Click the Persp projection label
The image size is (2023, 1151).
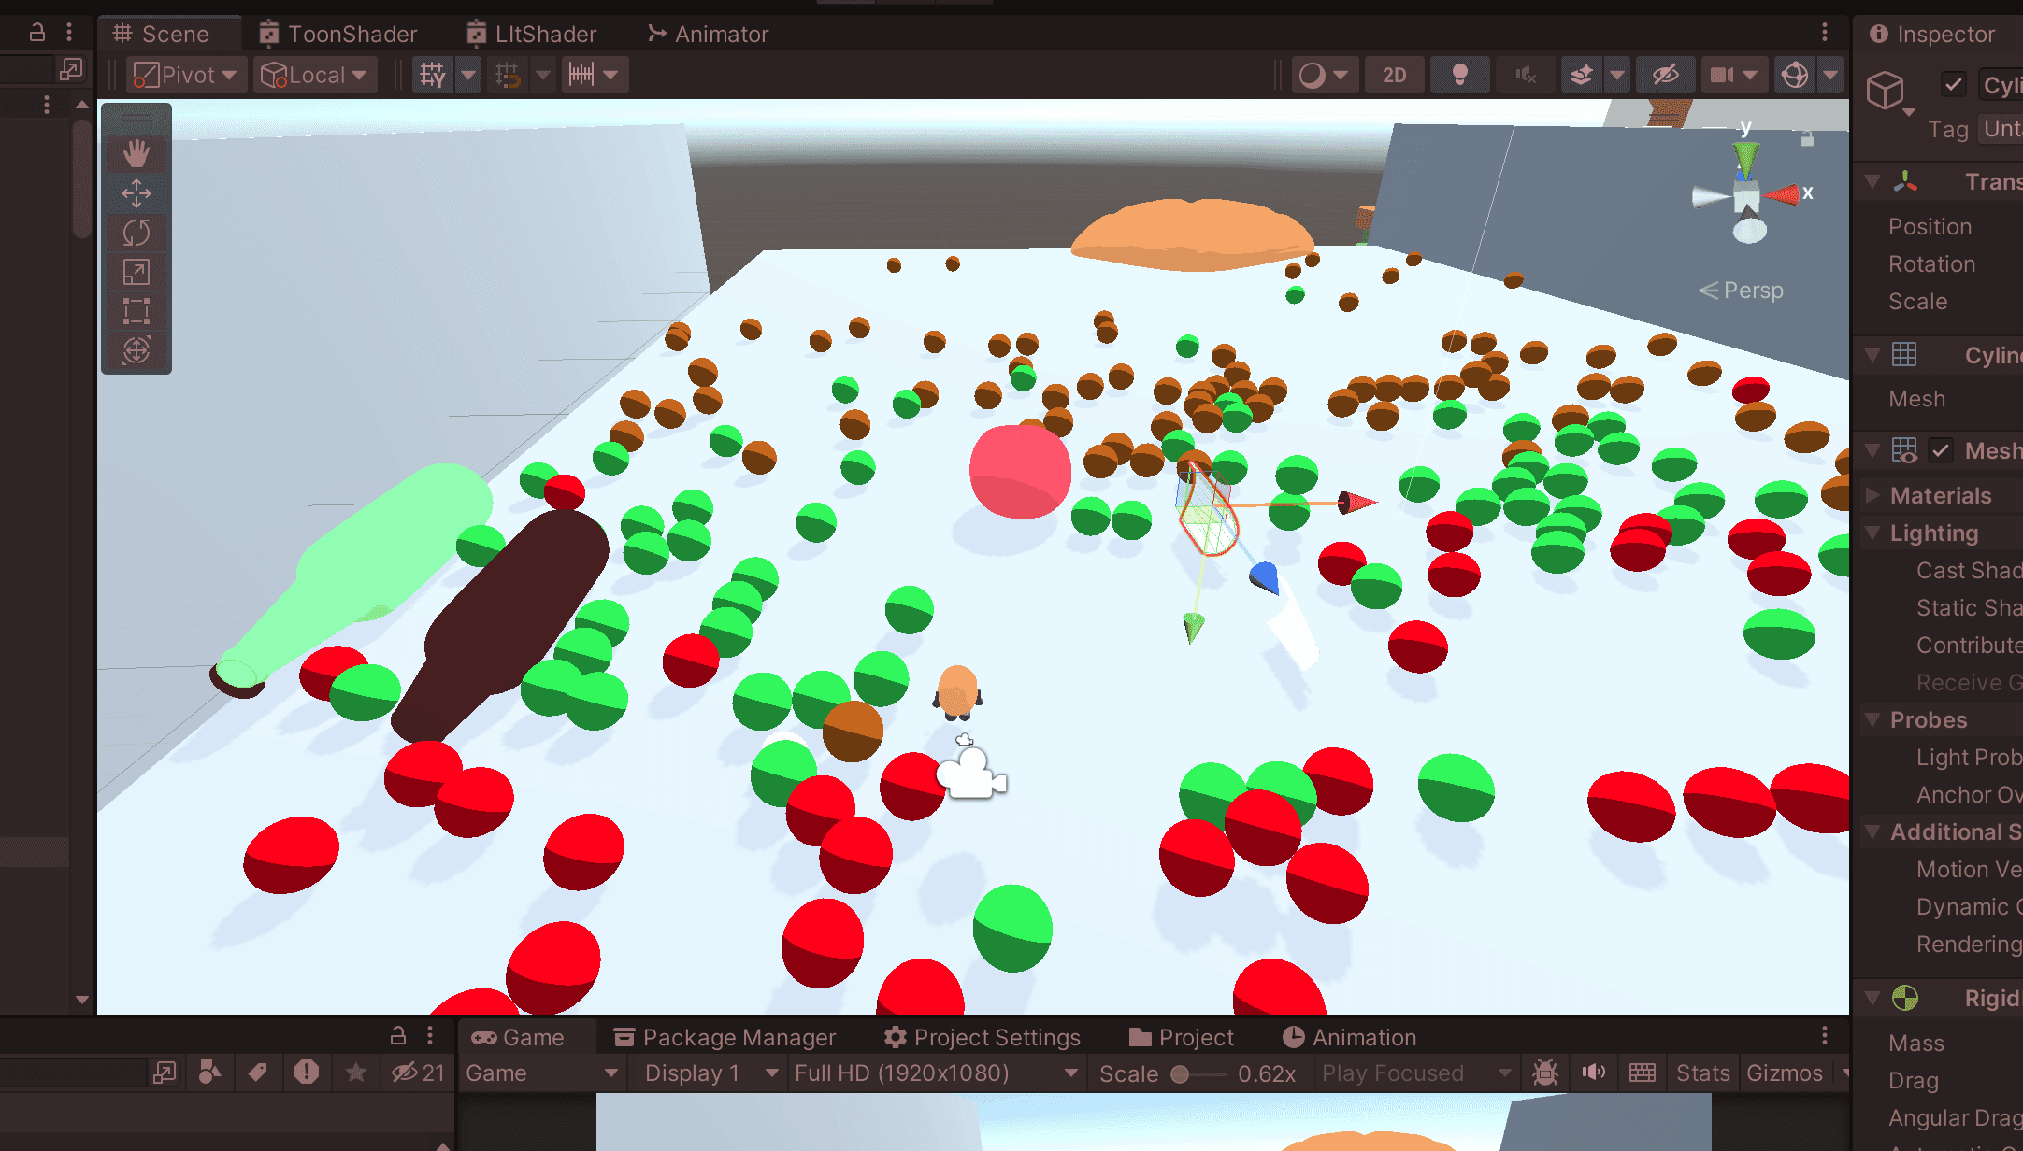pyautogui.click(x=1752, y=291)
